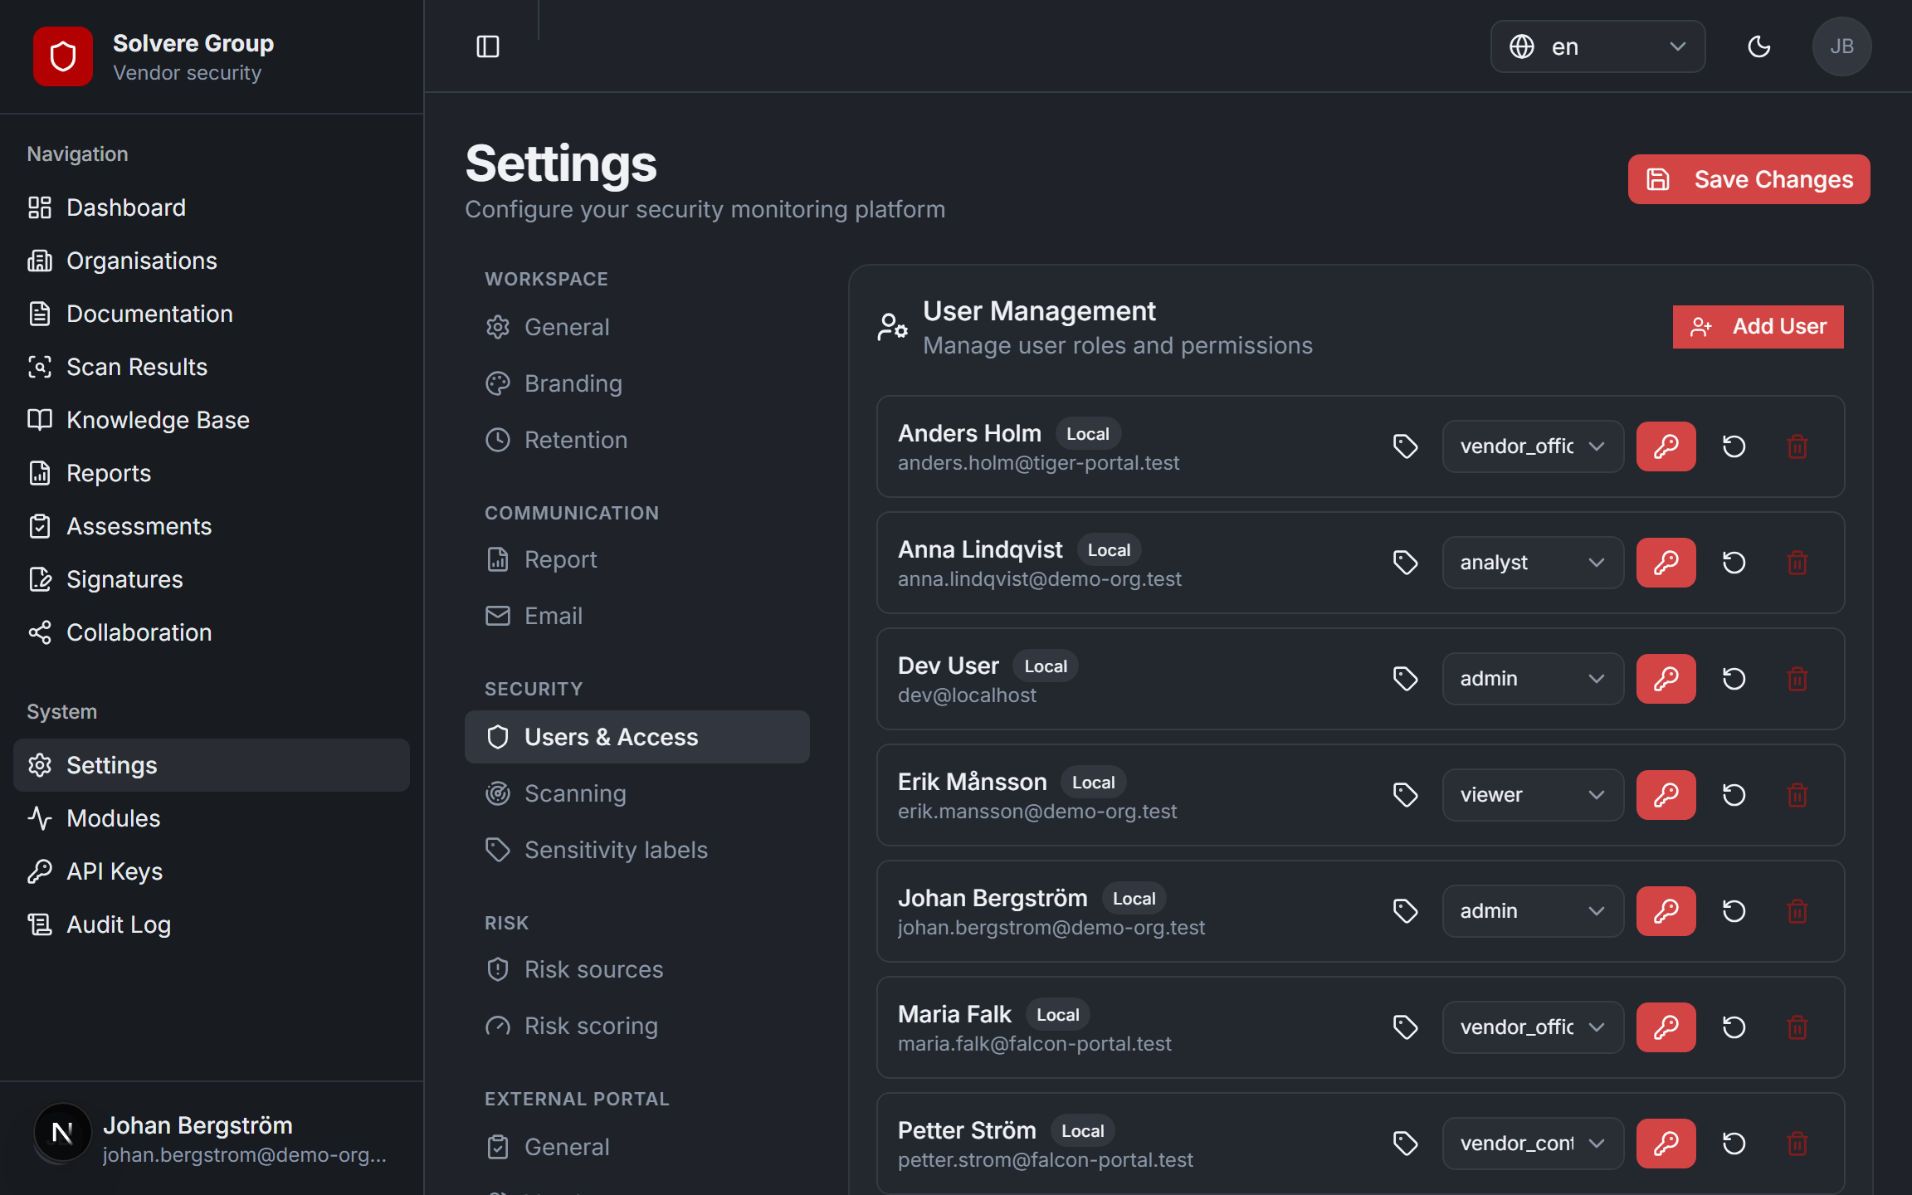Click the reset icon for Johan Bergström row
1912x1195 pixels.
pyautogui.click(x=1734, y=911)
